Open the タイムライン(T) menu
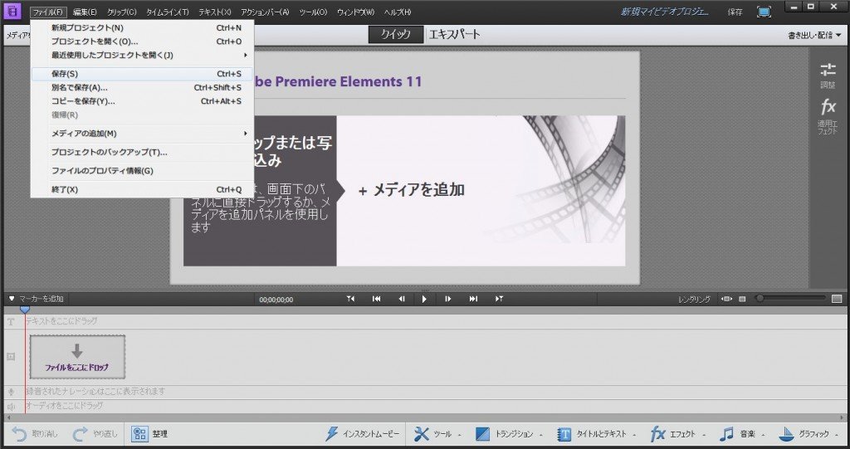Screen dimensions: 850x449 (x=168, y=12)
